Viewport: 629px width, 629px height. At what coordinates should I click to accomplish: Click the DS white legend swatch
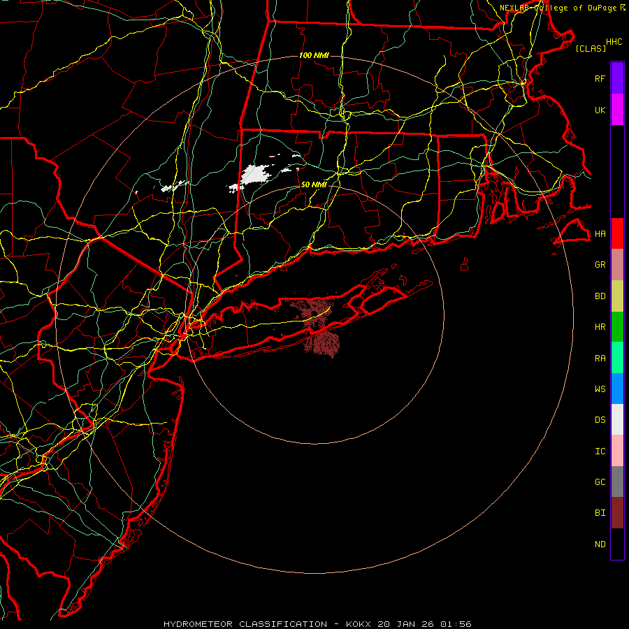(617, 419)
